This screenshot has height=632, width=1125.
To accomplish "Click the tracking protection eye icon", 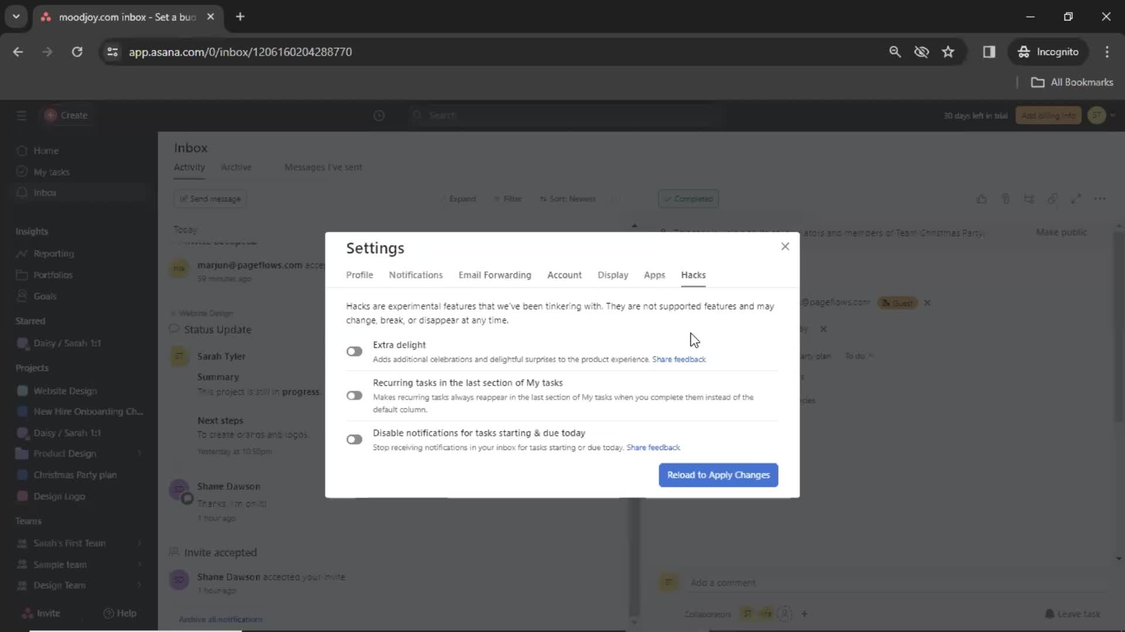I will click(921, 51).
